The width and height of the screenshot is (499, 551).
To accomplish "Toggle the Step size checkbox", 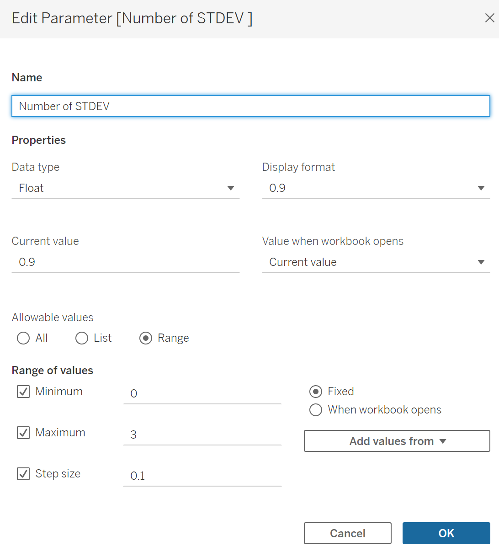I will click(x=23, y=474).
